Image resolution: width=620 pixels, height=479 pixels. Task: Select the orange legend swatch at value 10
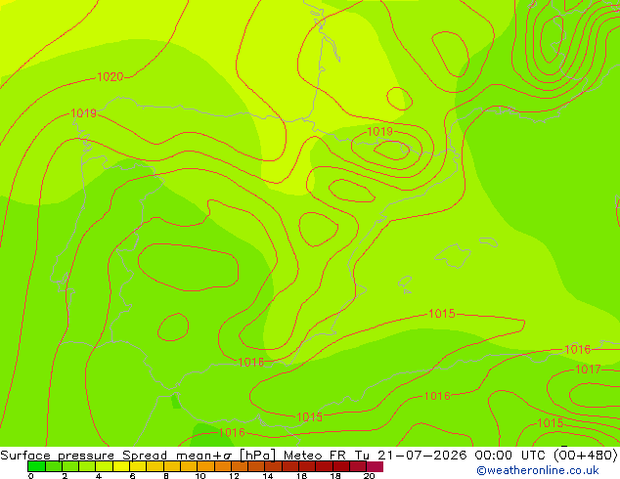pyautogui.click(x=205, y=466)
